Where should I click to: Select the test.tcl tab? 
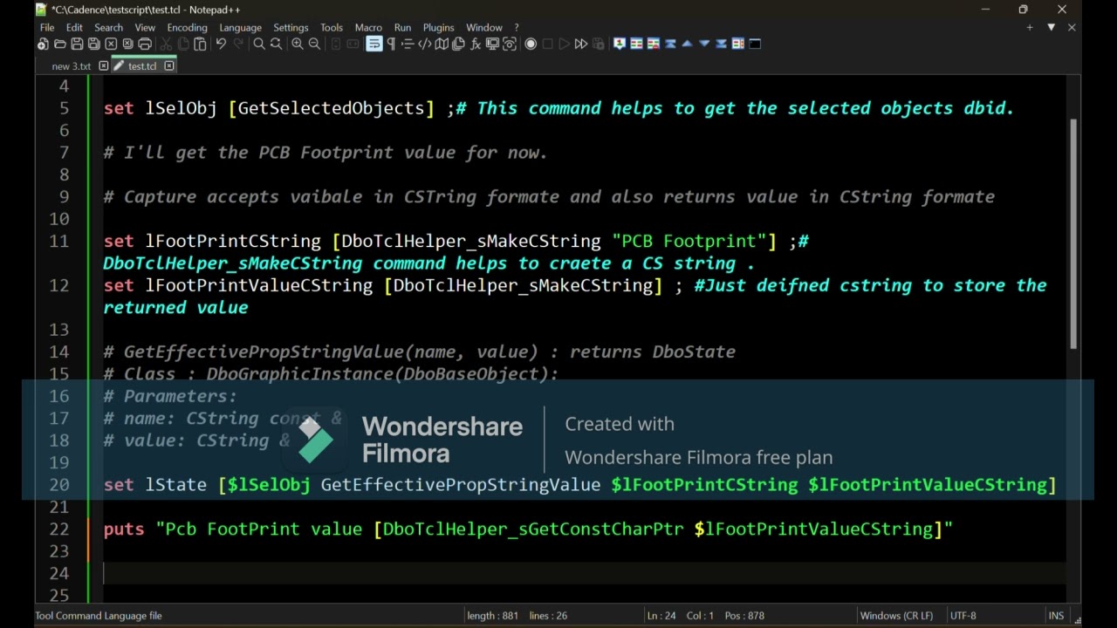click(x=142, y=66)
